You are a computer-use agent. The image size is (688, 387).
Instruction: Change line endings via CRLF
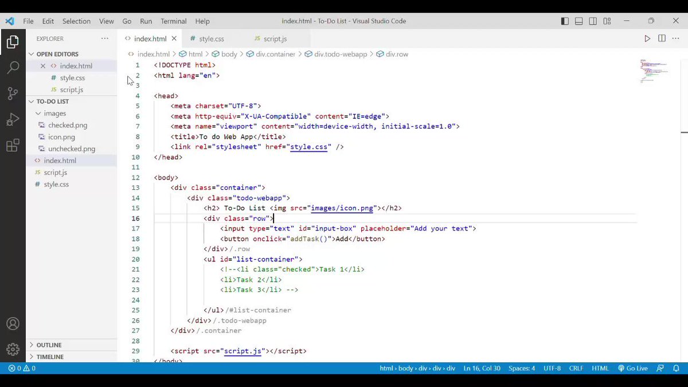pyautogui.click(x=576, y=368)
